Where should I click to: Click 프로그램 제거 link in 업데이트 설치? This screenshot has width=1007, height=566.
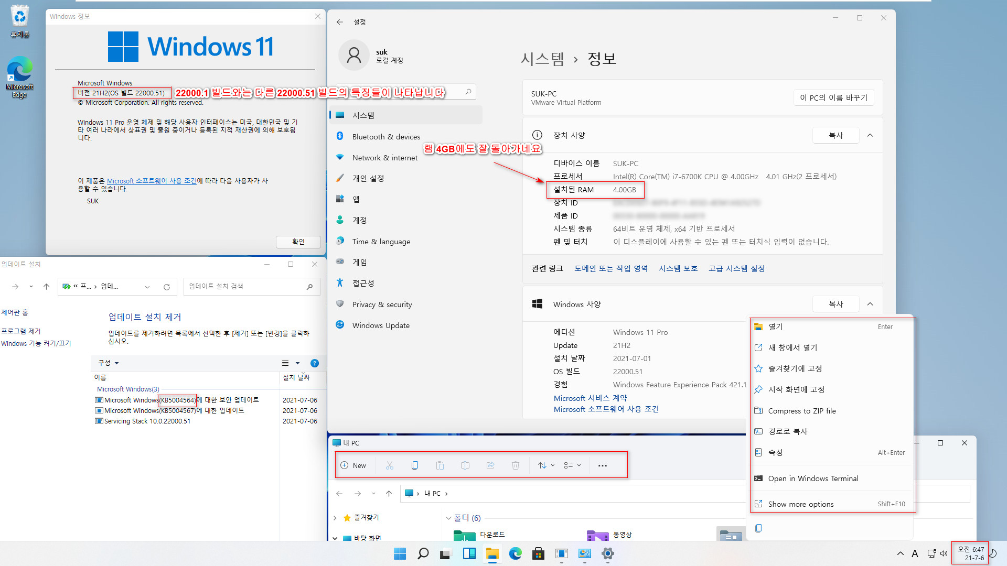[20, 331]
